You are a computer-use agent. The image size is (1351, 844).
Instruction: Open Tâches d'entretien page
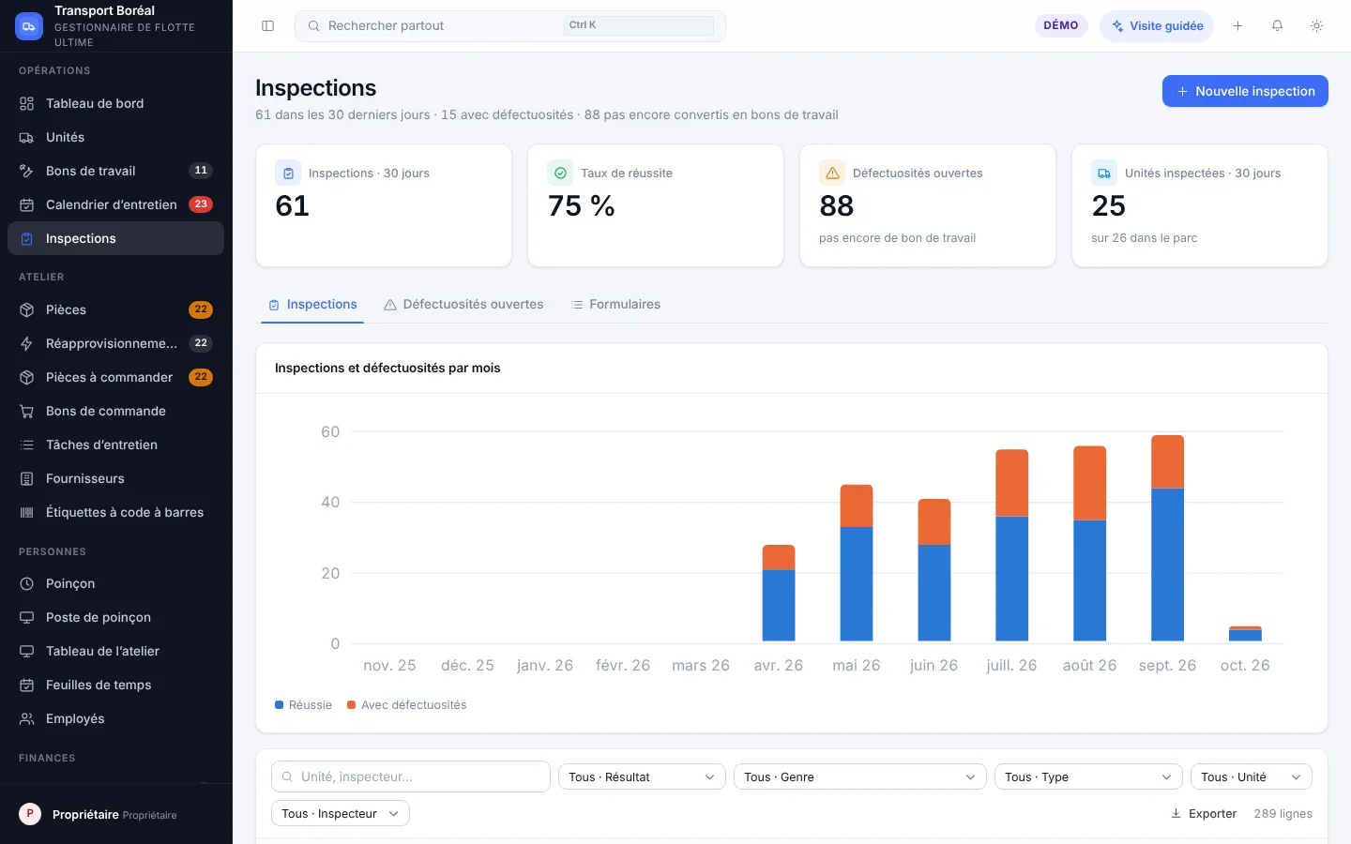click(115, 445)
